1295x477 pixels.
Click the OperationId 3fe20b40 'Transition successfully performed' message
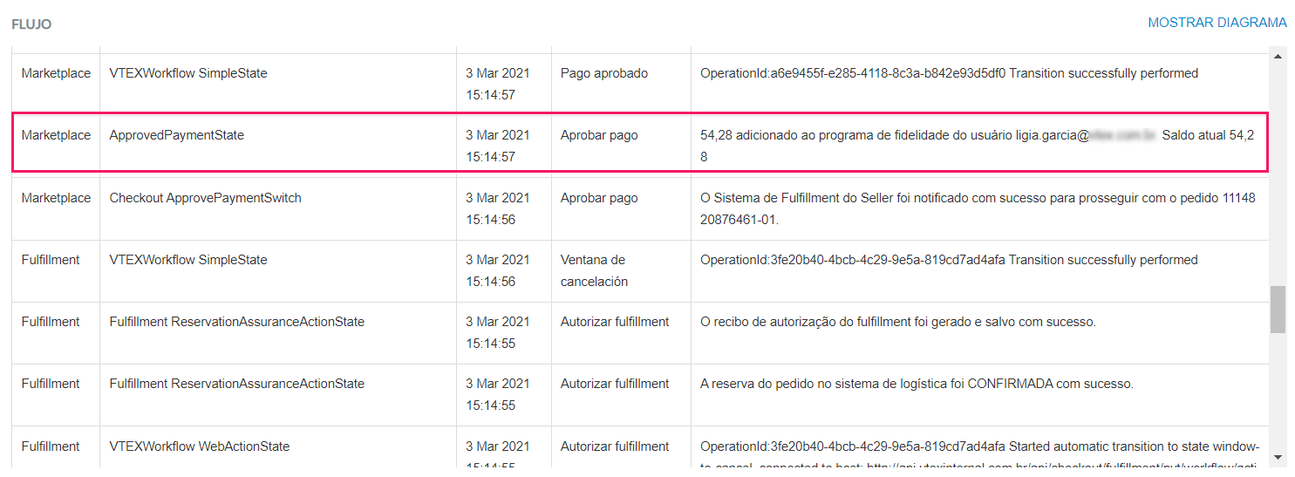[x=949, y=260]
